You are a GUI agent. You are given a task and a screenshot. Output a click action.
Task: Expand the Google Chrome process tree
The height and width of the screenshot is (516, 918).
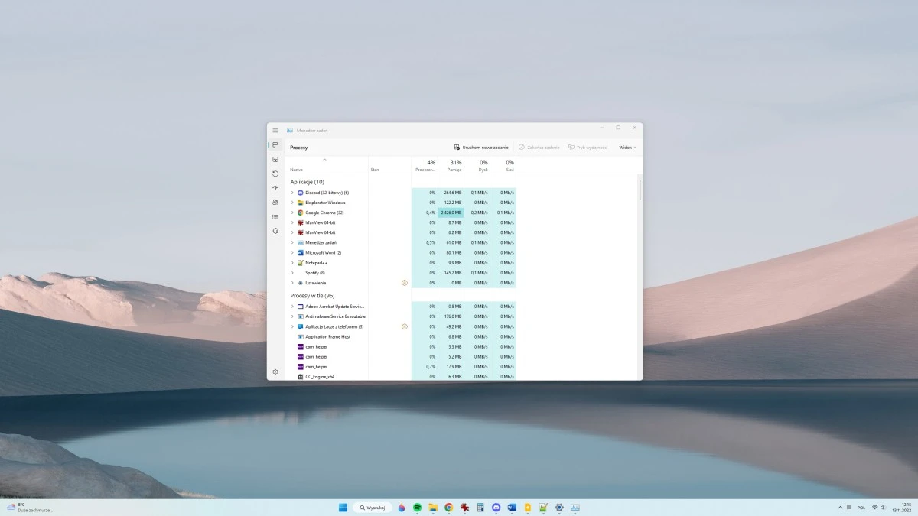(x=292, y=213)
